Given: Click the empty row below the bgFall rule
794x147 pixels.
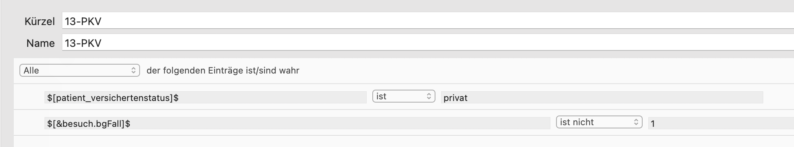Looking at the screenshot, I should [404, 141].
